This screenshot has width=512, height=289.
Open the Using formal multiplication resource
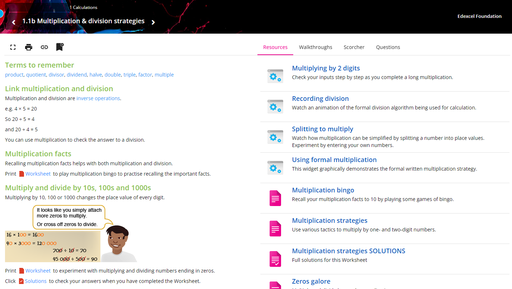point(334,160)
